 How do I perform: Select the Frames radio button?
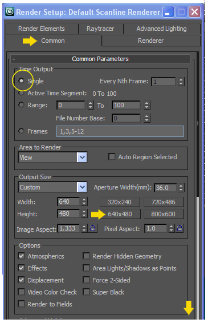pyautogui.click(x=21, y=131)
